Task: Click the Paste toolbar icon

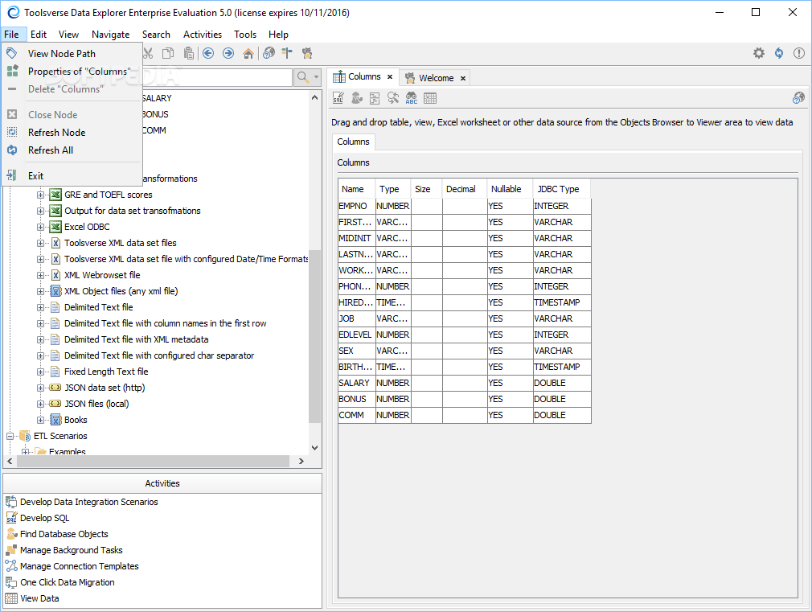Action: [189, 53]
